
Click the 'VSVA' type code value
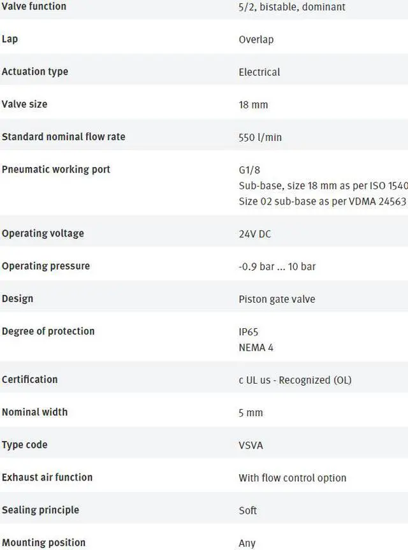pyautogui.click(x=251, y=445)
